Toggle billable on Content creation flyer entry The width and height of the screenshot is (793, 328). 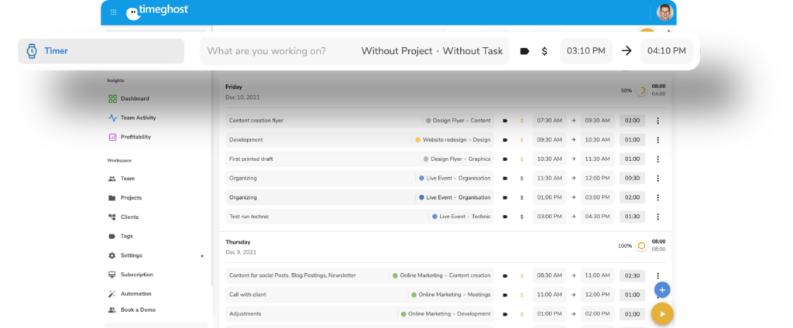point(522,121)
